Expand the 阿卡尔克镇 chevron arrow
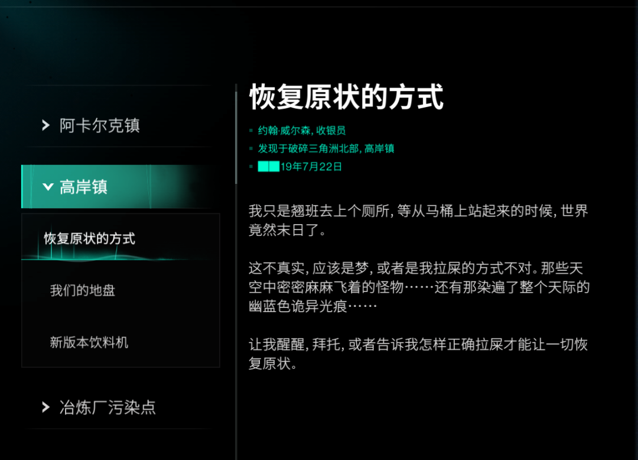Screen dimensions: 638x460 [45, 125]
